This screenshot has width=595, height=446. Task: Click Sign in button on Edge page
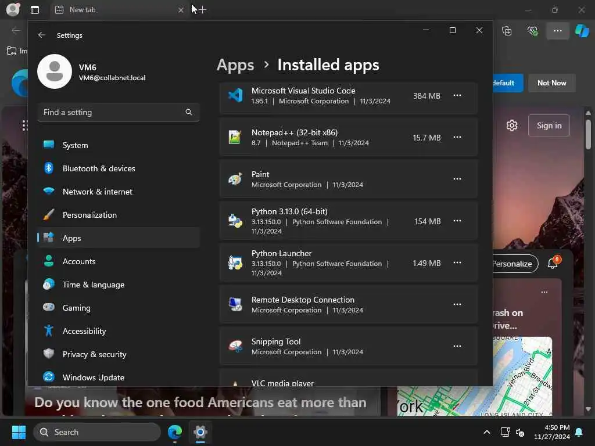point(549,125)
